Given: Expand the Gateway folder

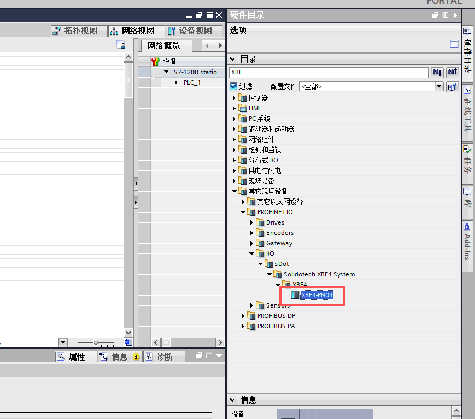Looking at the screenshot, I should 251,243.
